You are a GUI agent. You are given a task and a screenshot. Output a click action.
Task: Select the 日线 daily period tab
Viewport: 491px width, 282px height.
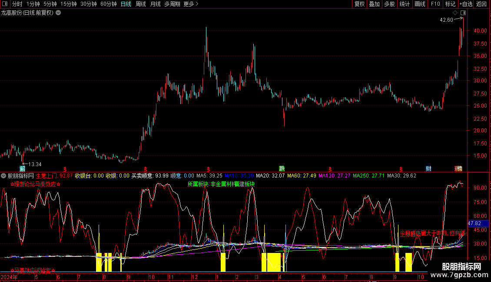[126, 4]
